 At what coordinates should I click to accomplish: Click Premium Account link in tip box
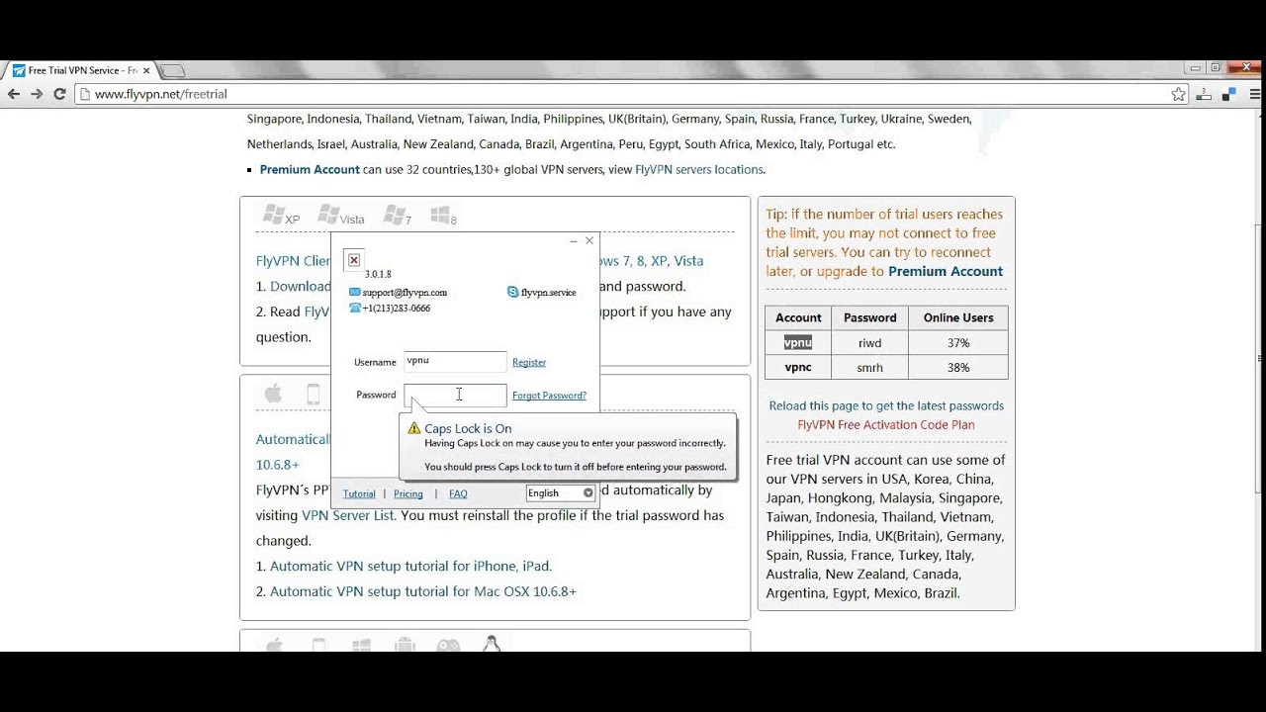pyautogui.click(x=946, y=271)
